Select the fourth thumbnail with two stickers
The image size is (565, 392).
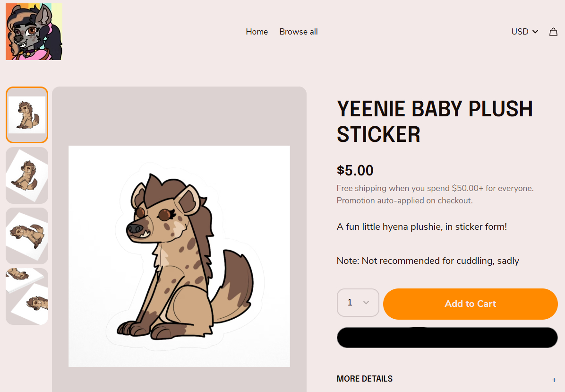pyautogui.click(x=27, y=296)
